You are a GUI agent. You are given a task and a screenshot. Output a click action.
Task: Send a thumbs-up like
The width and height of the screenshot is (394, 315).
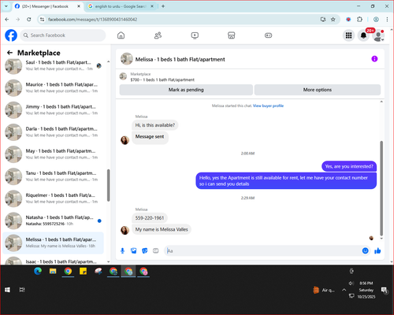pyautogui.click(x=377, y=250)
